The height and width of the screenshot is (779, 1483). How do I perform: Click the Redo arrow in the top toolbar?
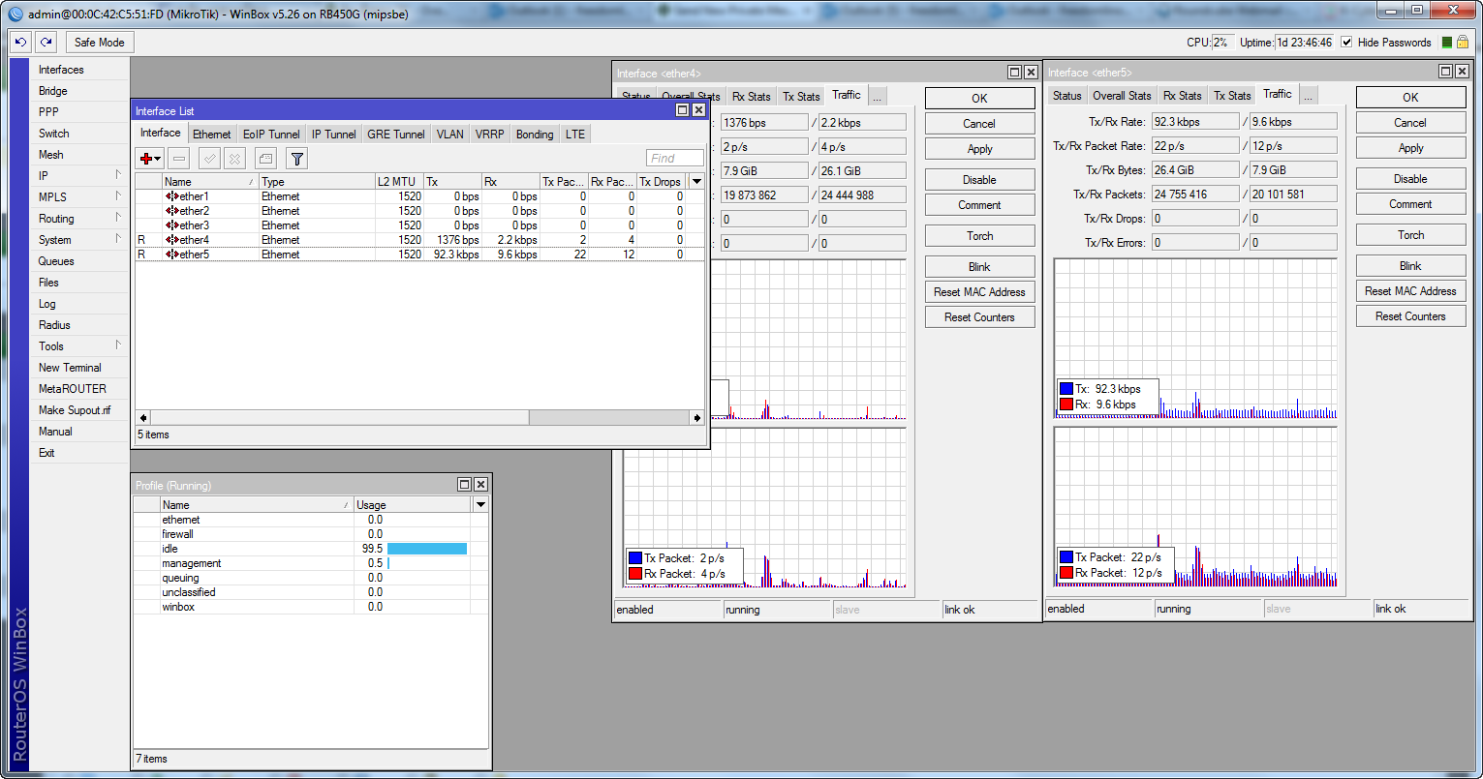pos(46,43)
